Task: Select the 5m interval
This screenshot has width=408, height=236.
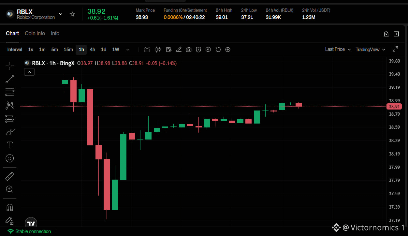Action: pyautogui.click(x=54, y=50)
